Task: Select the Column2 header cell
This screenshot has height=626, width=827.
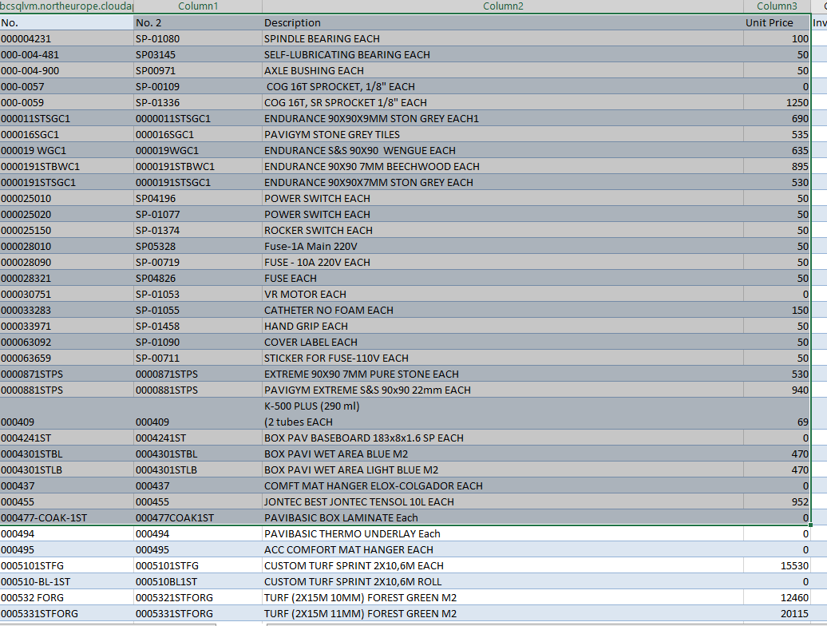Action: coord(503,6)
